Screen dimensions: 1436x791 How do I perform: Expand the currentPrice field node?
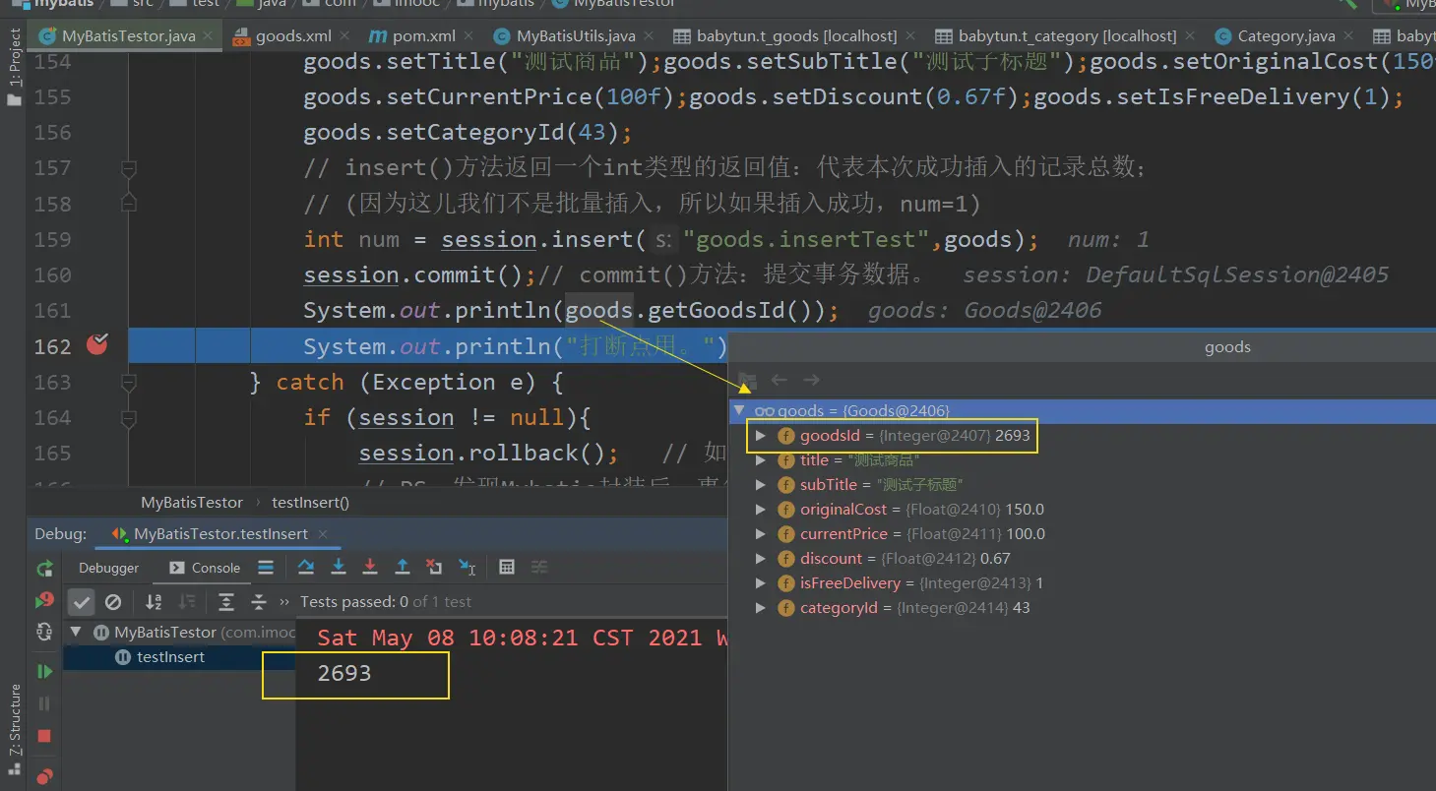tap(760, 534)
